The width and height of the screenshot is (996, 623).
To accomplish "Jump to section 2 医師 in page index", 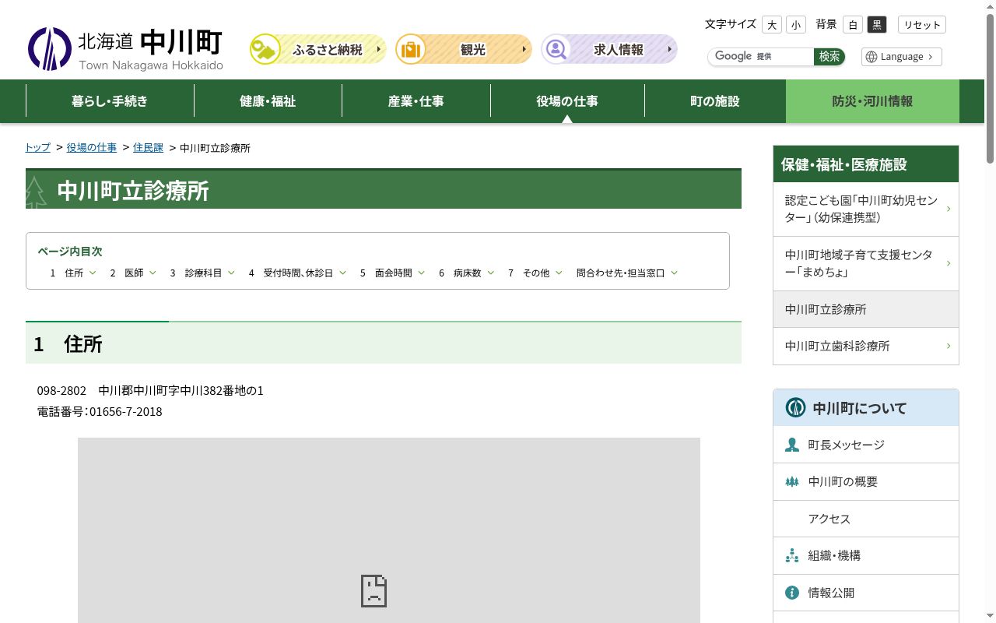I will click(134, 273).
